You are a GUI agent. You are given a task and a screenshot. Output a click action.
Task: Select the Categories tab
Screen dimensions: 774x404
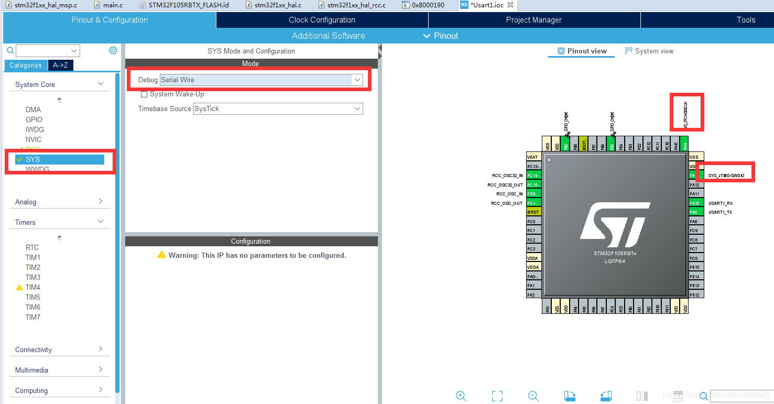(x=26, y=65)
